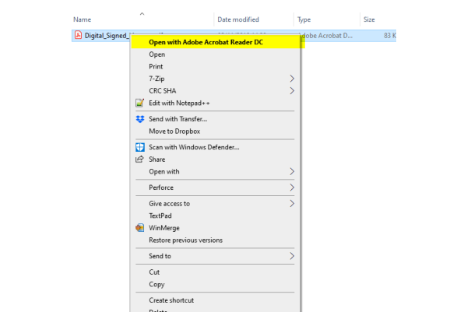
Task: Select Move to Dropbox
Action: (216, 131)
